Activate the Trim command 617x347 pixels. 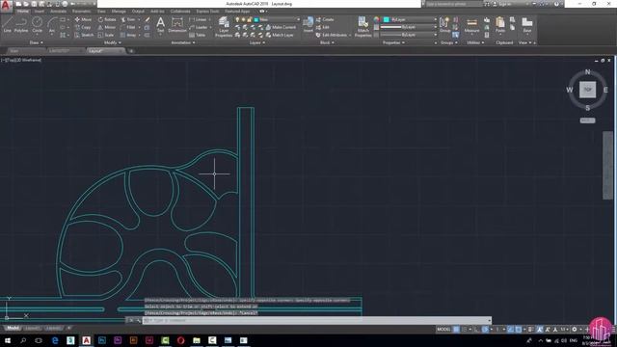(128, 19)
